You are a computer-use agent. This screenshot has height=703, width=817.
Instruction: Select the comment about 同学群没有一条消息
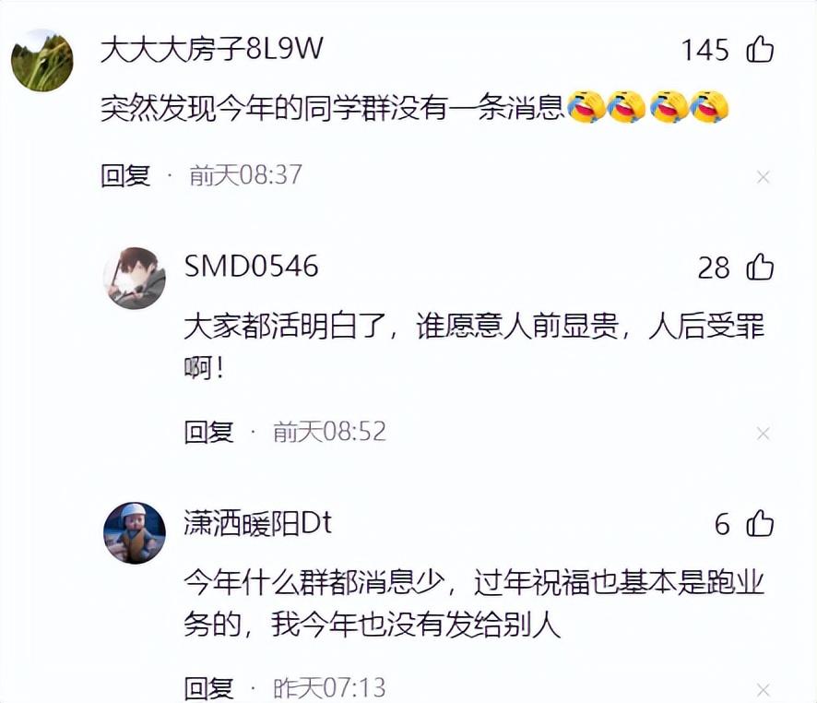point(414,108)
